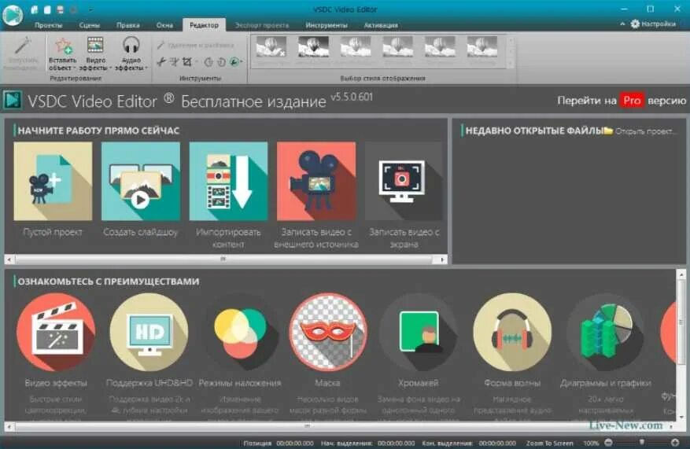Click the 100% zoom value

click(591, 443)
